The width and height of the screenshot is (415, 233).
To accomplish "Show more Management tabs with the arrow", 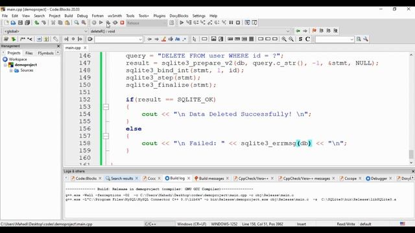I will 58,53.
